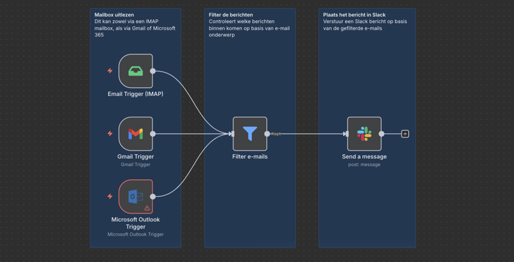
Task: Click the Kept output of Filter e-mails
Action: point(267,133)
